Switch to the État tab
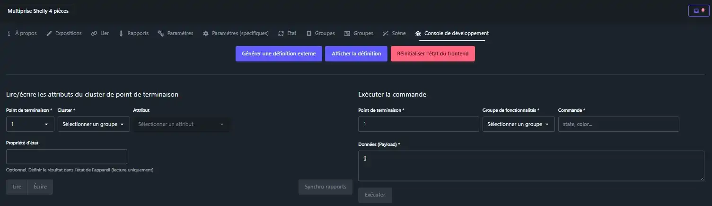The image size is (712, 206). click(x=287, y=34)
